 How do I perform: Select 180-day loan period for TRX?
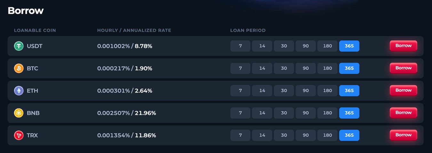coord(327,135)
